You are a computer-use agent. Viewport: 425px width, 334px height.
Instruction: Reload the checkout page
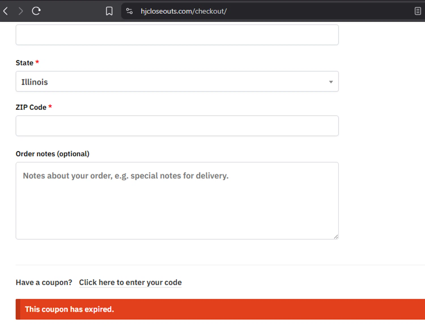tap(36, 11)
